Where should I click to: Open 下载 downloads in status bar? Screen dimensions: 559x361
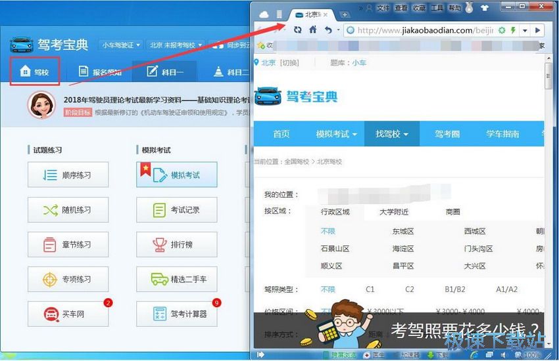pyautogui.click(x=438, y=354)
